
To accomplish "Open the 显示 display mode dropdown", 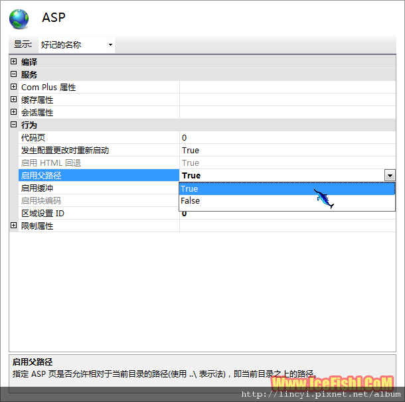I will [76, 44].
